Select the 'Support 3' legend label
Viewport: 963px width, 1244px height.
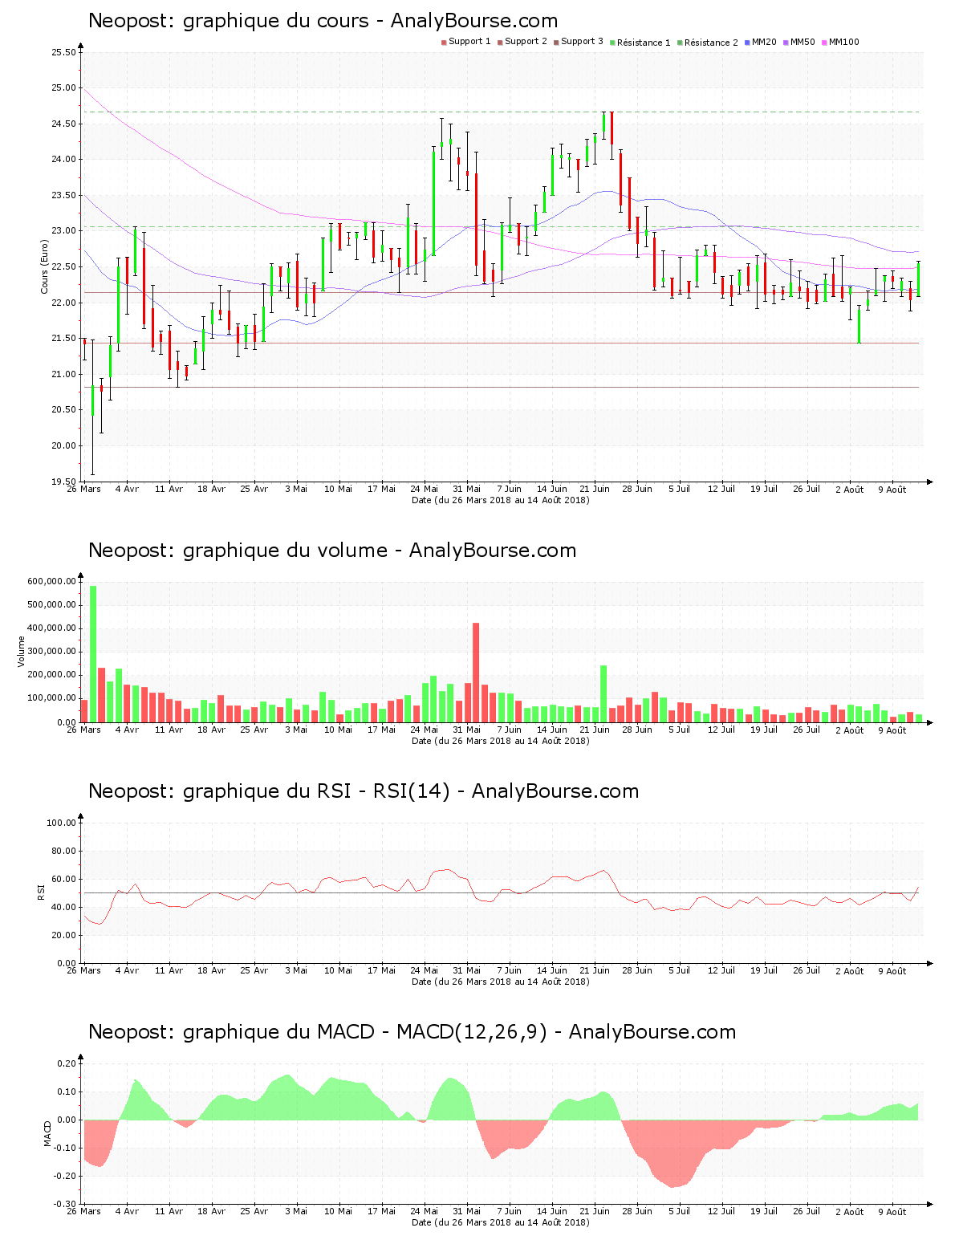582,42
